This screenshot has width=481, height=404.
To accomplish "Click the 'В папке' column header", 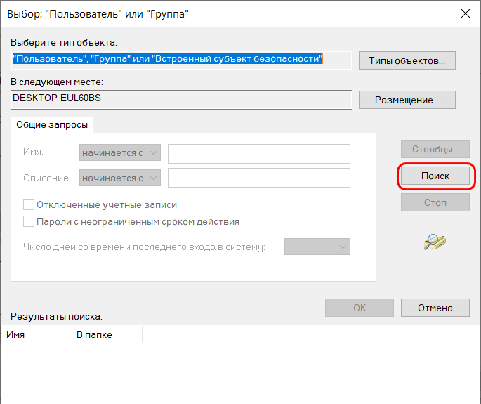I will tap(107, 335).
